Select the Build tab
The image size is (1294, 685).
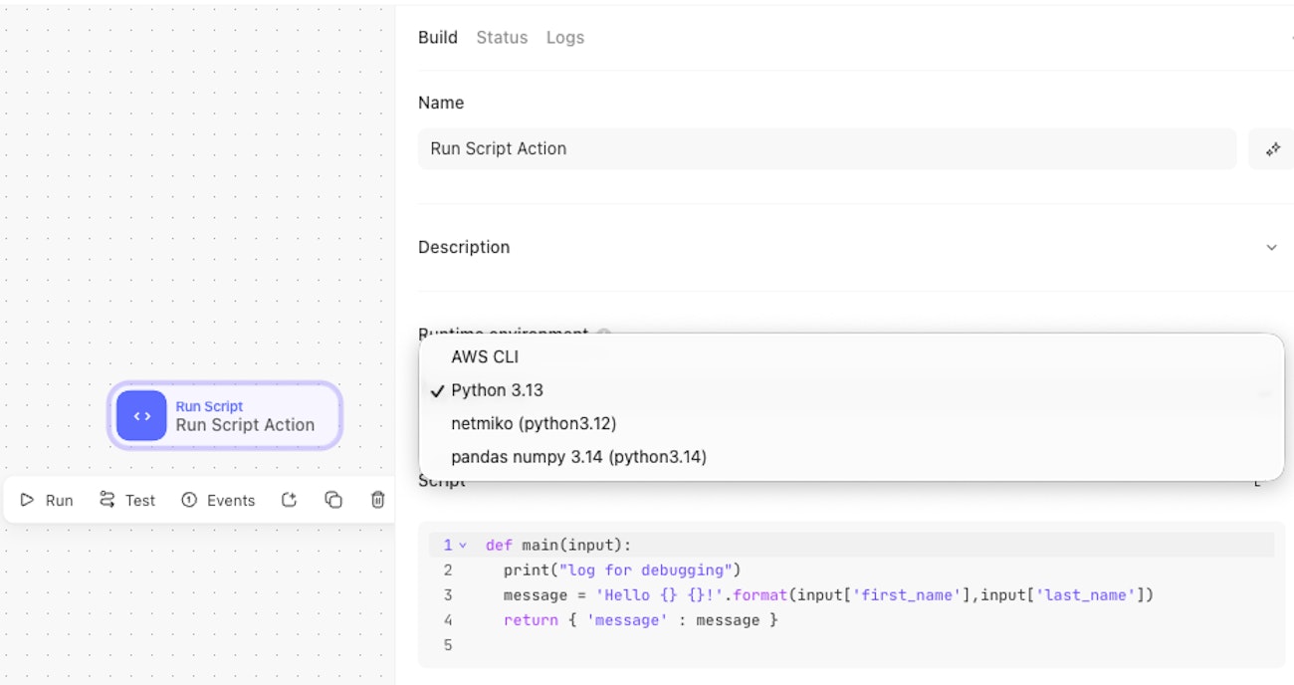[437, 38]
